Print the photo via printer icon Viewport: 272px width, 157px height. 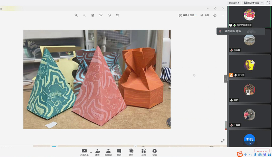point(215,15)
